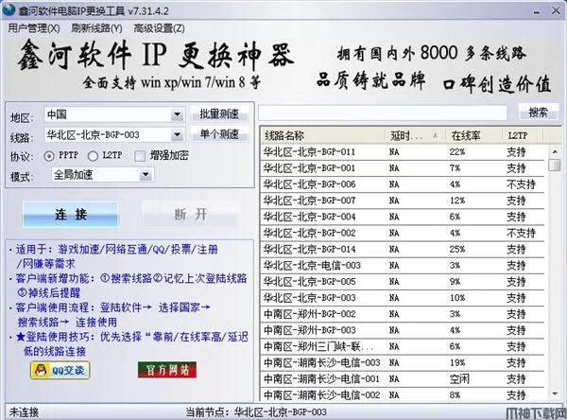The width and height of the screenshot is (567, 420).
Task: Select row 中南区-湖南长沙-电信-002
Action: [x=403, y=394]
